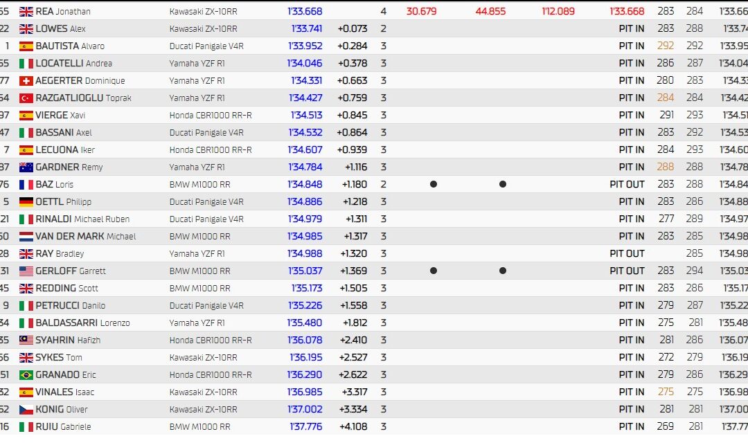This screenshot has width=748, height=445.
Task: Select Rea's sector time 44.855
Action: coord(490,12)
